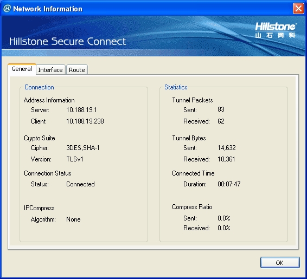
Task: Click the TLSv1 version value
Action: 75,159
